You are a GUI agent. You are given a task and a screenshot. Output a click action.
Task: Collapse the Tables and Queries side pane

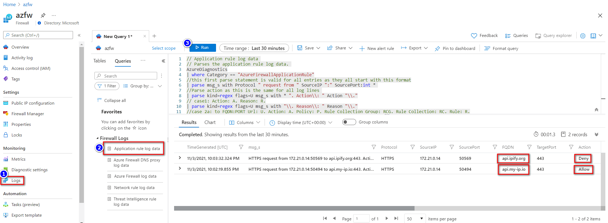[163, 61]
